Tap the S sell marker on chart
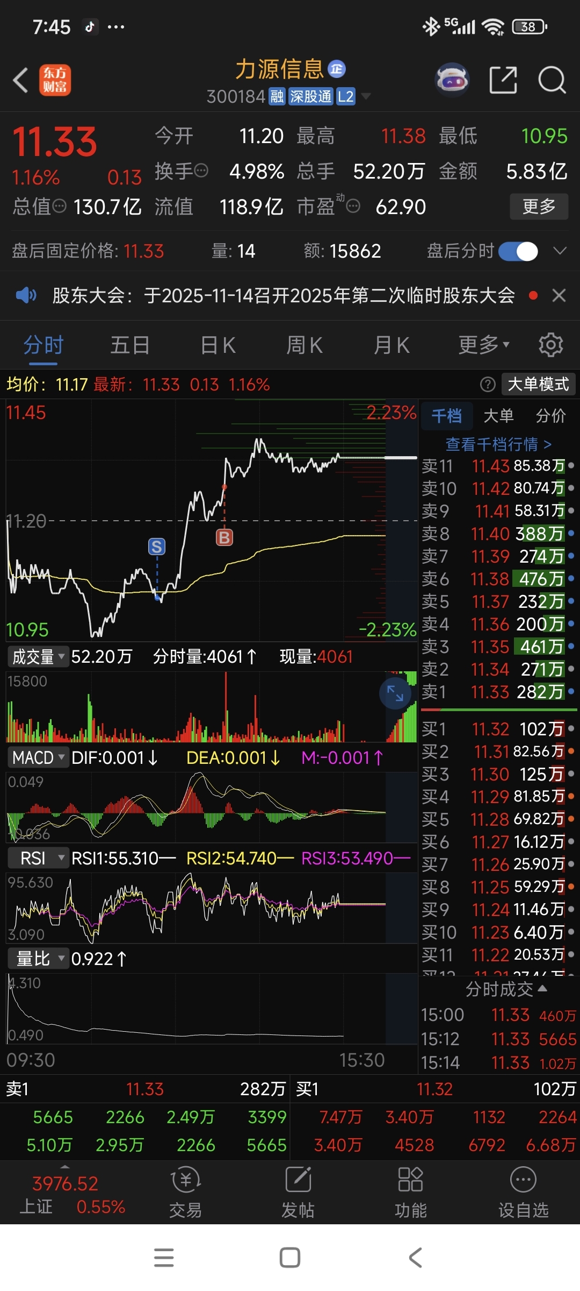The height and width of the screenshot is (1291, 580). point(157,547)
